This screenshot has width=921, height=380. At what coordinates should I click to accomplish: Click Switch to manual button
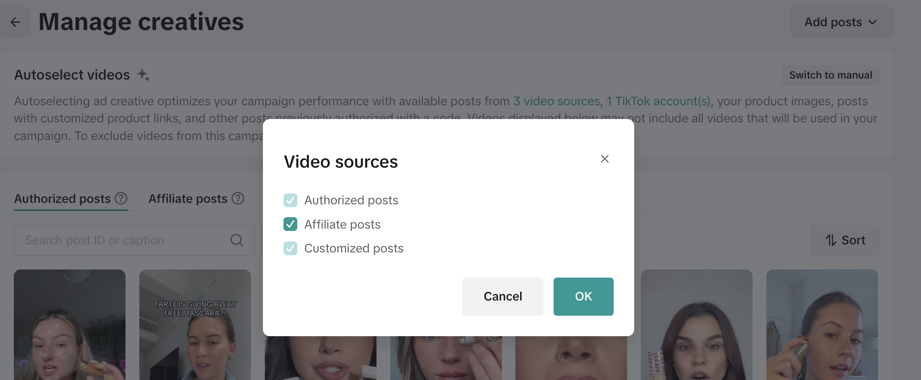click(x=830, y=75)
